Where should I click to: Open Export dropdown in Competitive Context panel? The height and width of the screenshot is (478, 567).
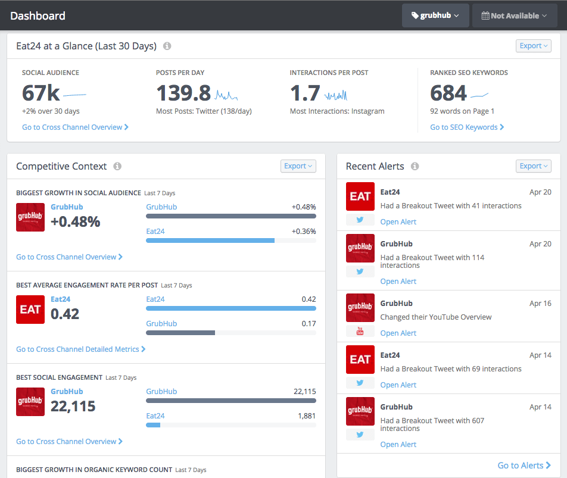tap(298, 166)
